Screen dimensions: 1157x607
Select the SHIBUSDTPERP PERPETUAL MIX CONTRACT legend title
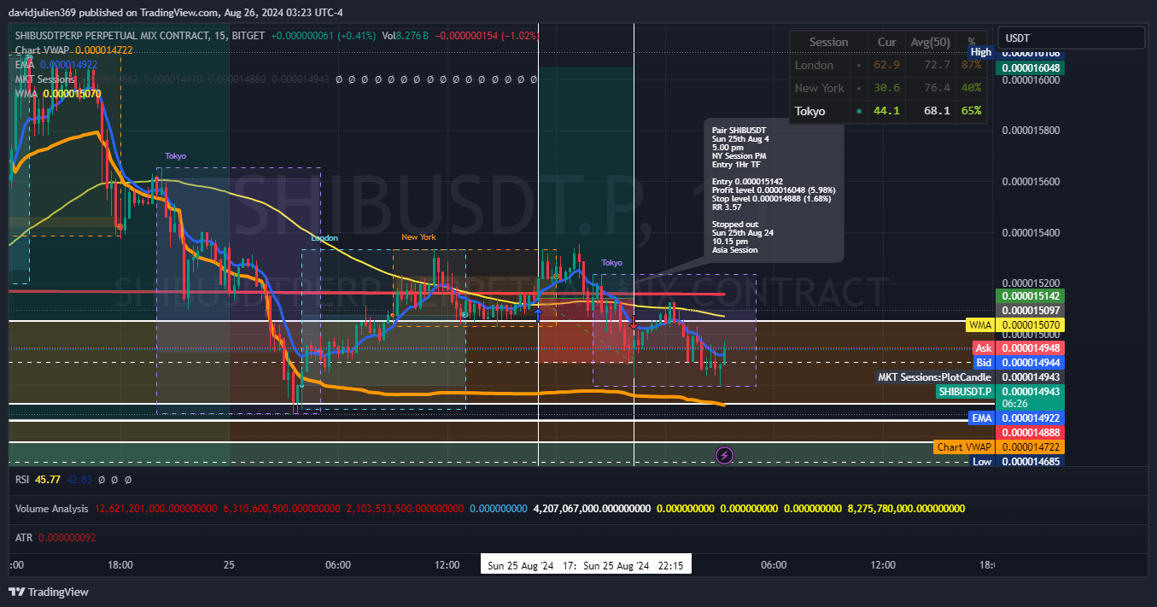112,36
